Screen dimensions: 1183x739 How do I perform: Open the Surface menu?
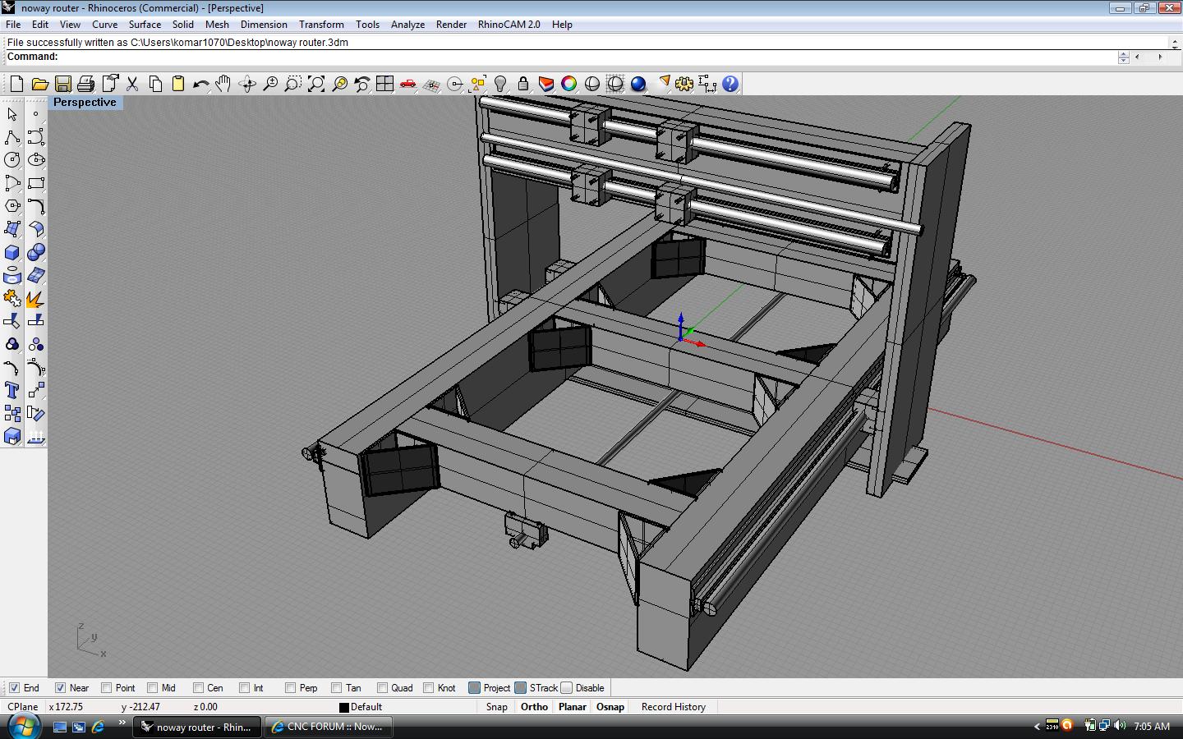pos(145,25)
